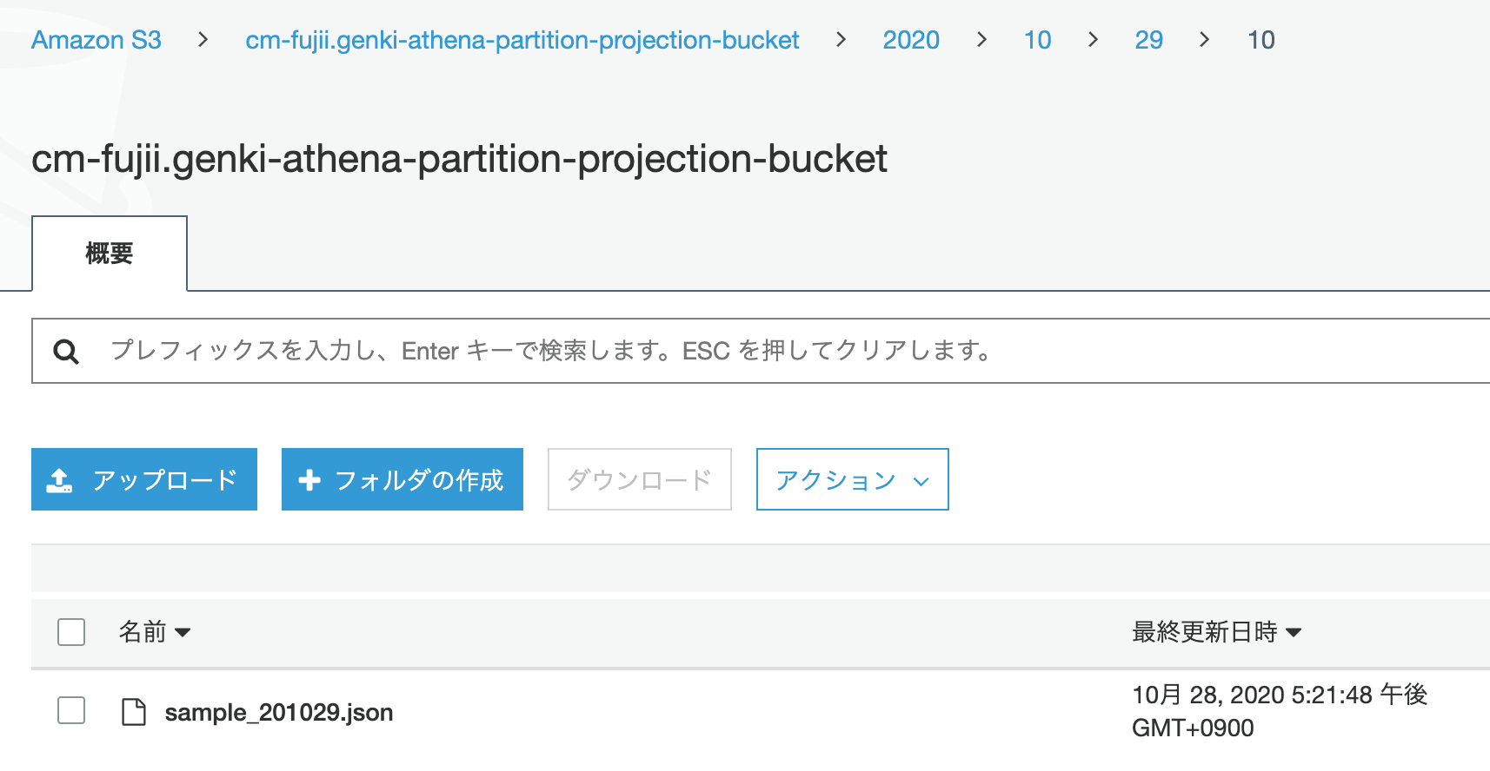
Task: Click the disabled ダウンロード button
Action: coord(638,478)
